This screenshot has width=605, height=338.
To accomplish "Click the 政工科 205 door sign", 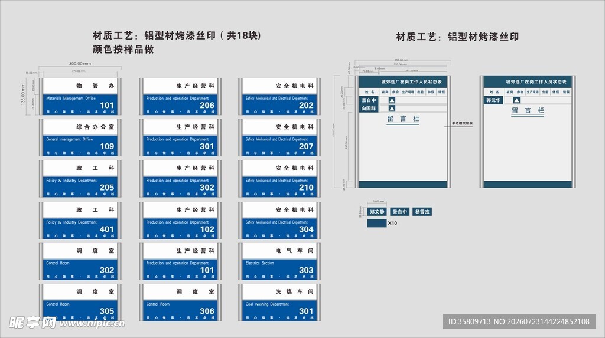I will (x=80, y=179).
